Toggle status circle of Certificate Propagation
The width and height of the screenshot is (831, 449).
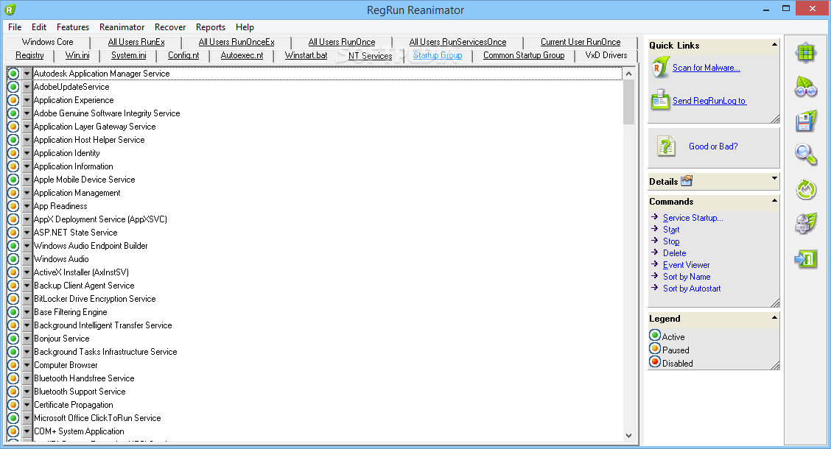(13, 405)
